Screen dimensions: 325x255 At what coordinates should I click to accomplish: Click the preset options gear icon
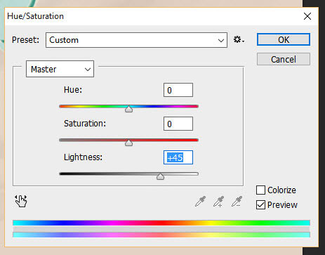click(x=239, y=39)
